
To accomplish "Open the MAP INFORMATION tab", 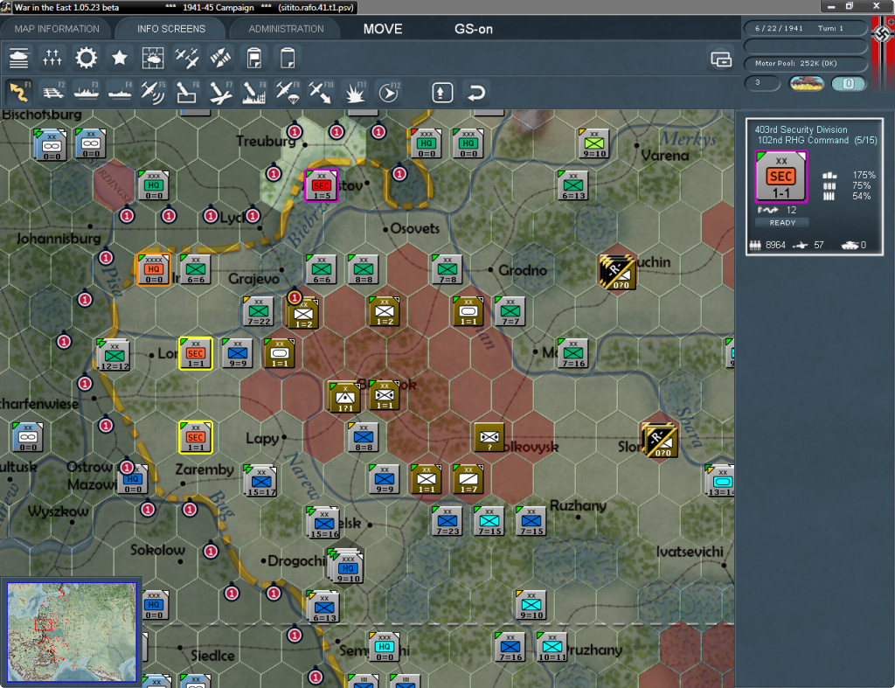I will coord(57,29).
